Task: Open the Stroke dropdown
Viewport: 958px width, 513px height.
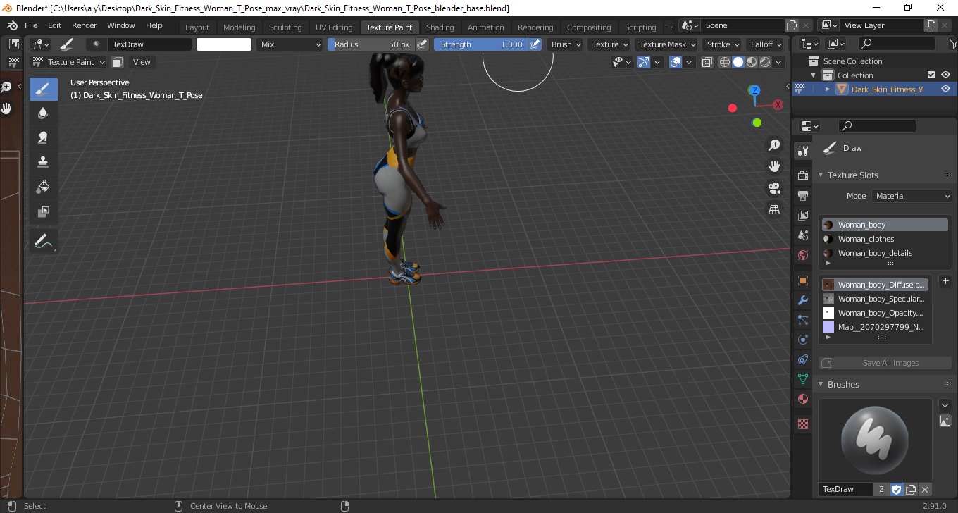Action: pos(723,44)
